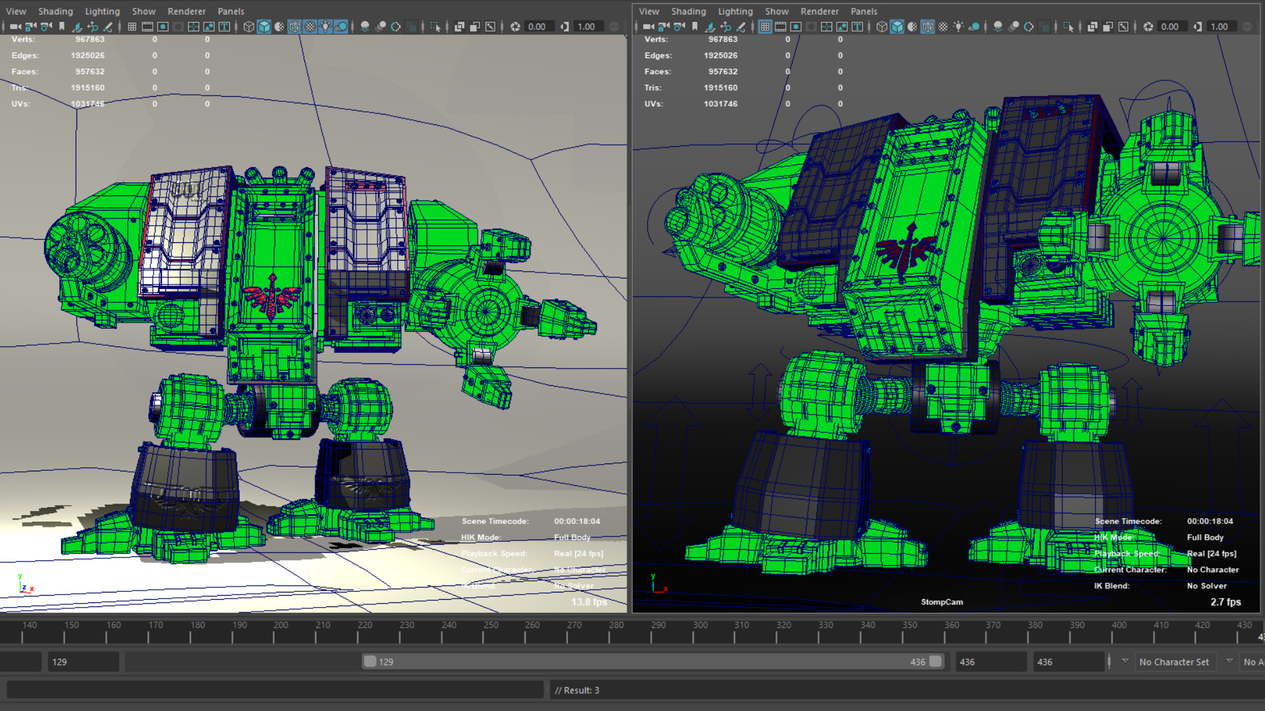The height and width of the screenshot is (711, 1265).
Task: Toggle X-Ray mode in right panel
Action: [x=1092, y=26]
